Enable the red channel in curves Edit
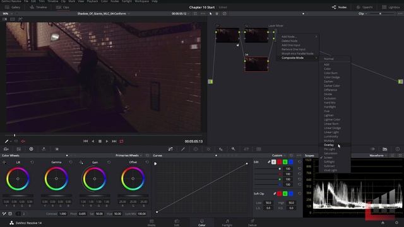The image size is (404, 227). coord(279,162)
